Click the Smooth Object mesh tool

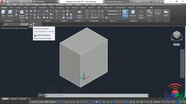pyautogui.click(x=22, y=14)
